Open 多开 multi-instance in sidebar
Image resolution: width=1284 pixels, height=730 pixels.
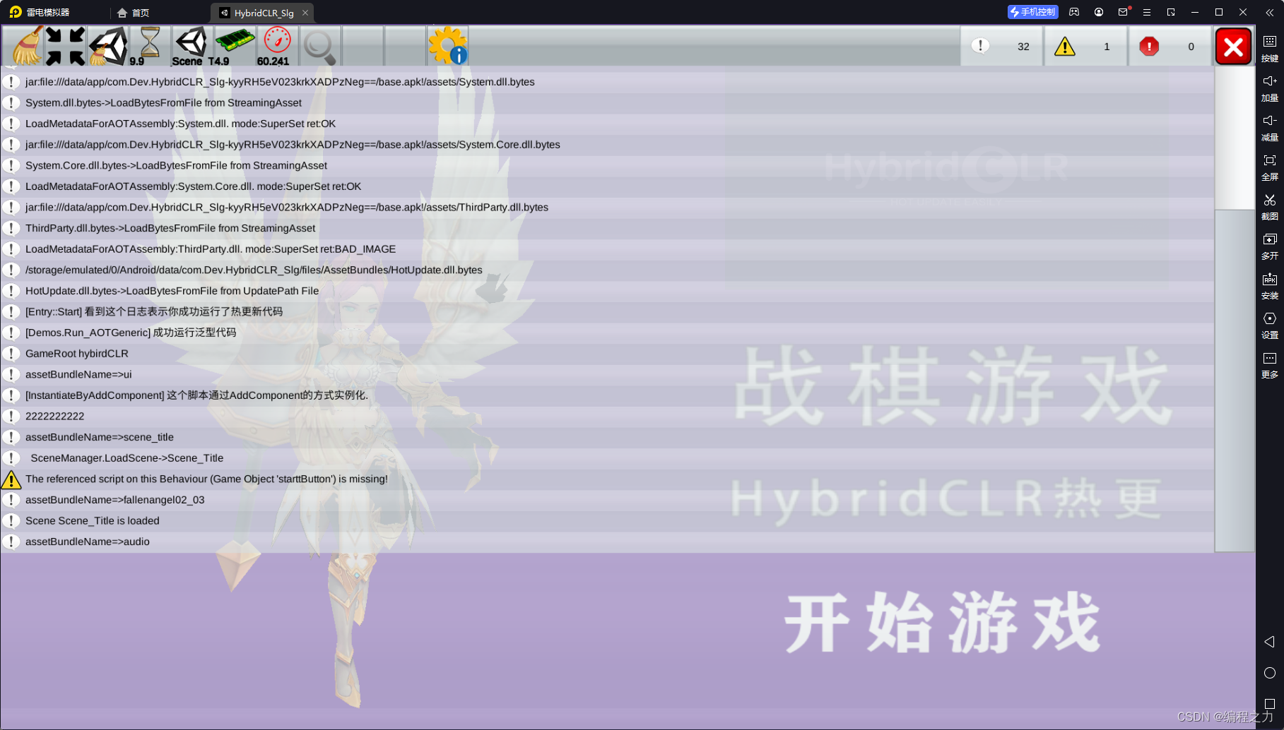(x=1270, y=246)
